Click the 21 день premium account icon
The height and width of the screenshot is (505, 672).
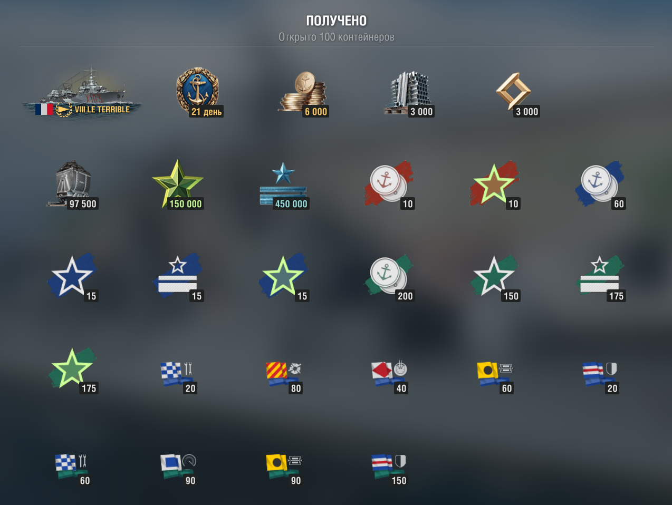pyautogui.click(x=198, y=92)
